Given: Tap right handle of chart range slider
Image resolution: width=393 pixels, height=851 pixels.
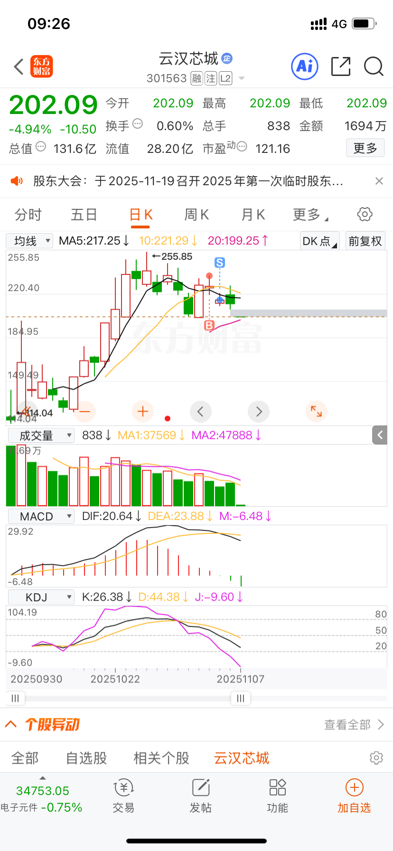Looking at the screenshot, I should (241, 698).
